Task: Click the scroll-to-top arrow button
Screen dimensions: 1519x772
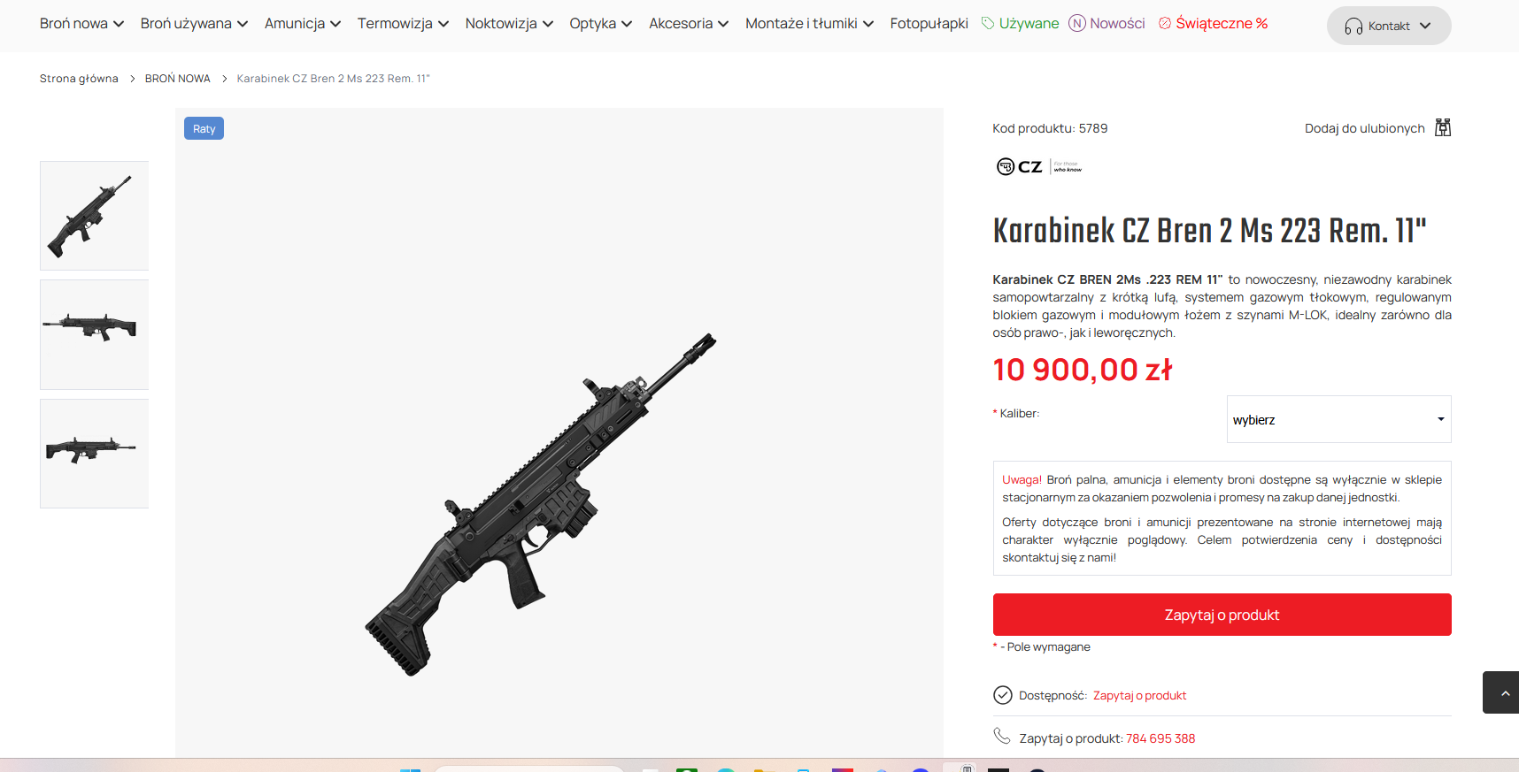Action: click(x=1501, y=692)
